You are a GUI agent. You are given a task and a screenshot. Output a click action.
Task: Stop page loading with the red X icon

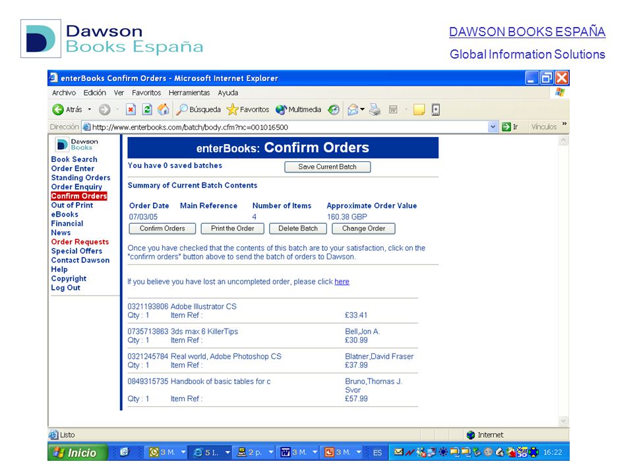coord(131,109)
